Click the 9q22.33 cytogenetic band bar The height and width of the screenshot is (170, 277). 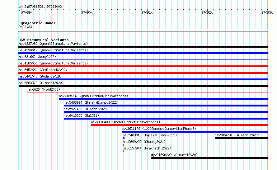pyautogui.click(x=143, y=30)
